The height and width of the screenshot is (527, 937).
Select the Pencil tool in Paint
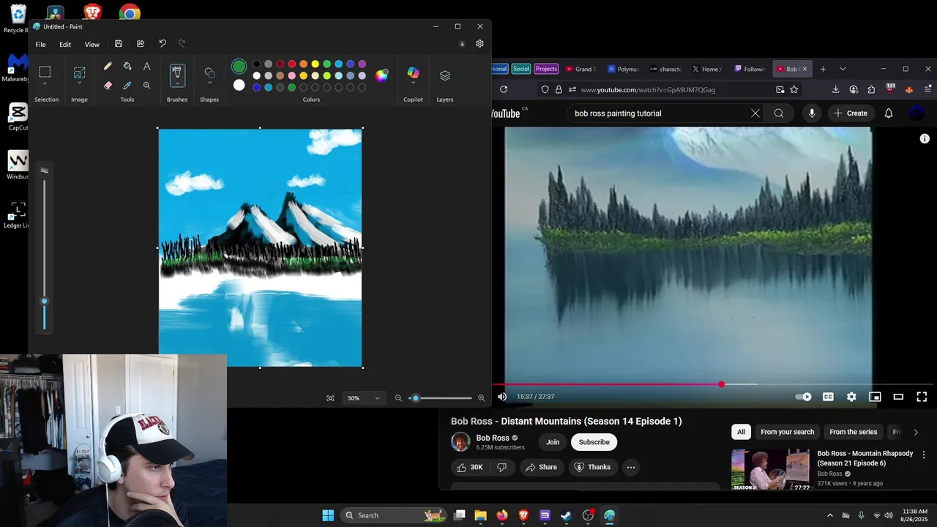pos(108,66)
